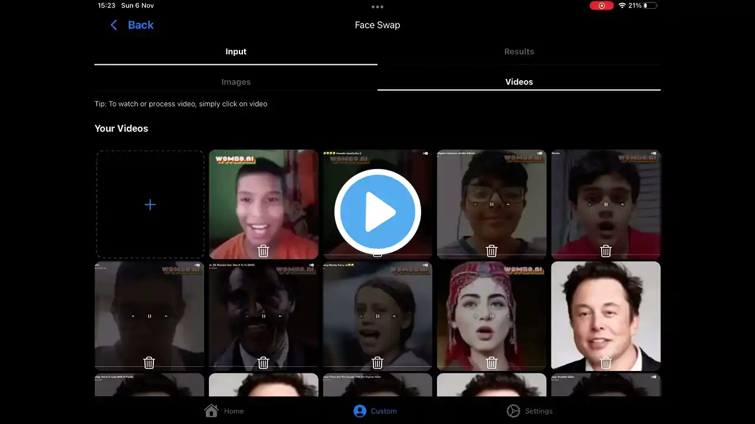The image size is (755, 424).
Task: Switch to the Images tab
Action: pyautogui.click(x=236, y=82)
